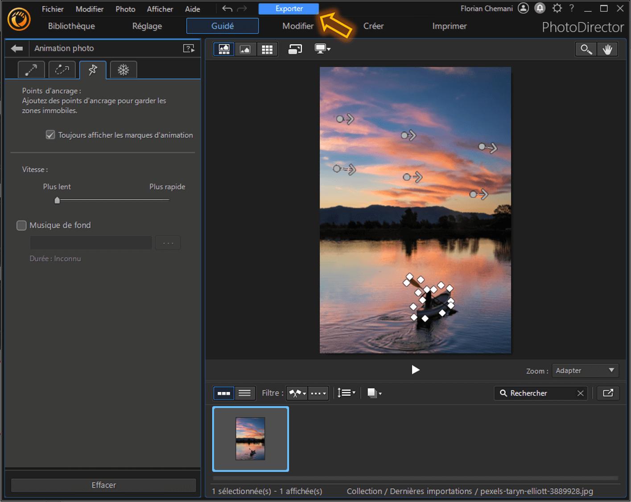The image size is (631, 502).
Task: Expand the flag filter dropdown
Action: (x=297, y=393)
